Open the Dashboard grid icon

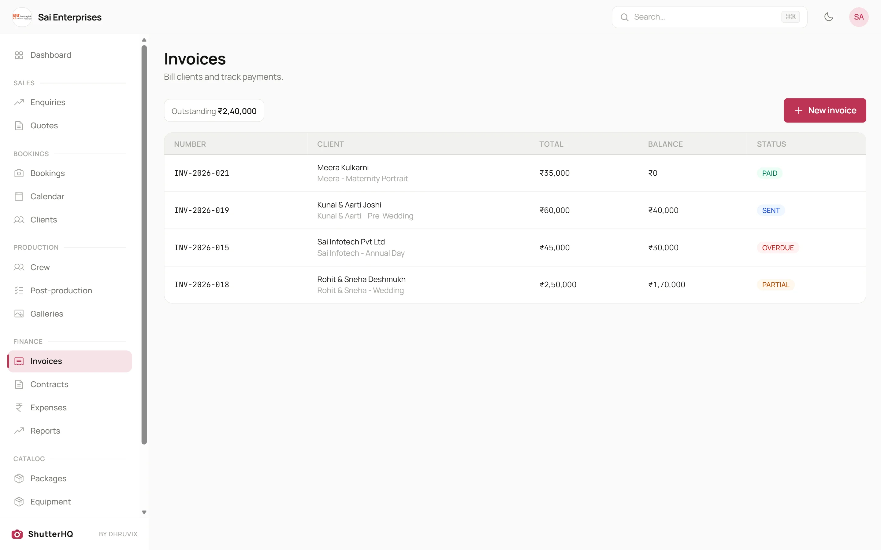click(x=19, y=55)
